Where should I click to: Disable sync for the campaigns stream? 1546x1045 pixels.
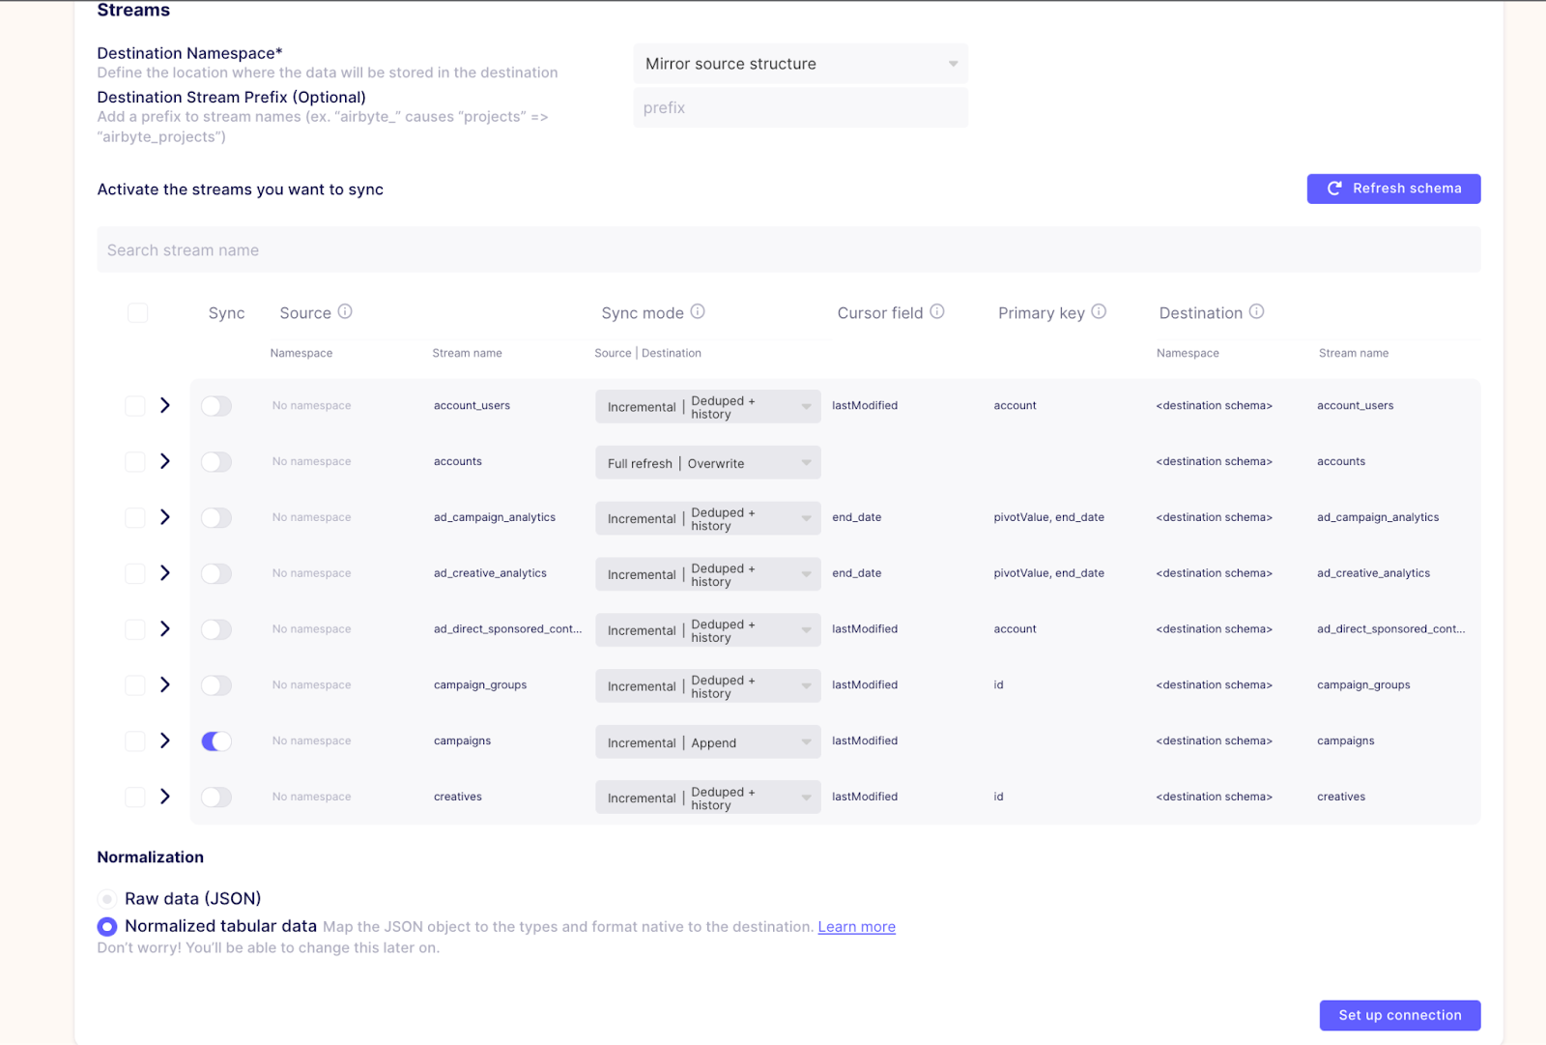(215, 740)
